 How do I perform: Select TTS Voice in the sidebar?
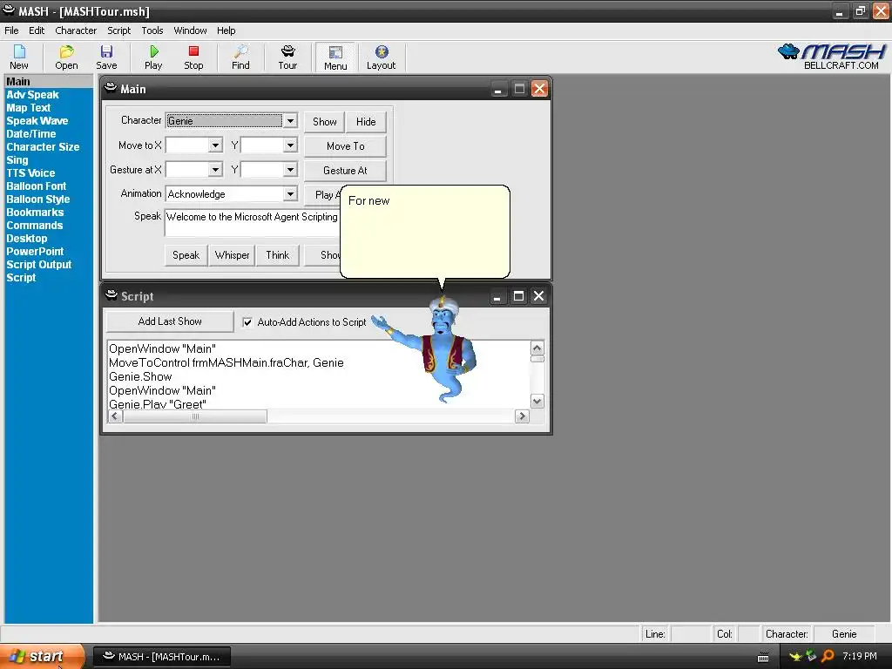[x=30, y=173]
